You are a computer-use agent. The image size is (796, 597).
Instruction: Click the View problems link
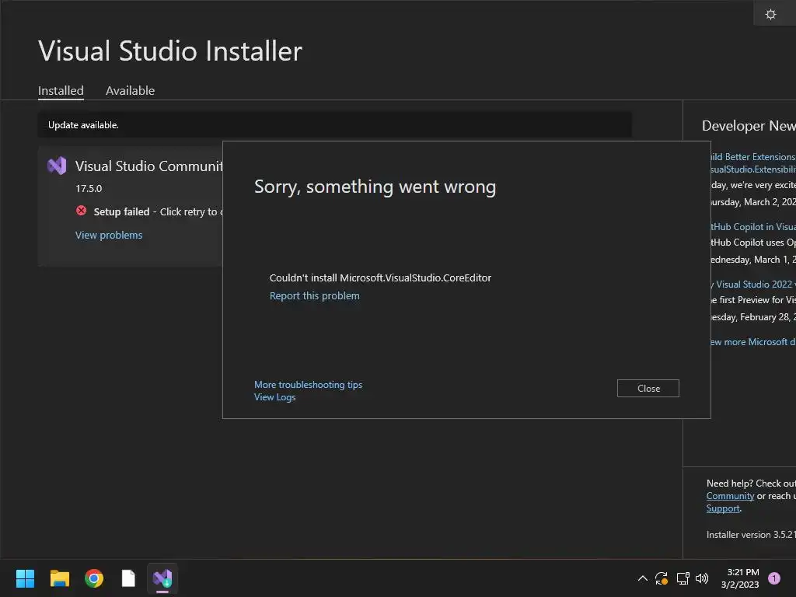[x=109, y=235]
